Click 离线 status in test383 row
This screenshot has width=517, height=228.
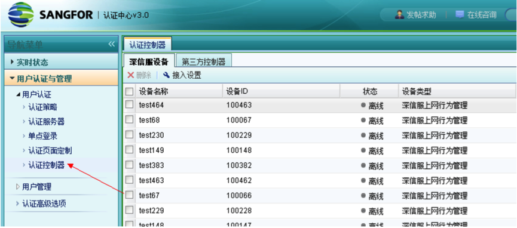(x=376, y=166)
